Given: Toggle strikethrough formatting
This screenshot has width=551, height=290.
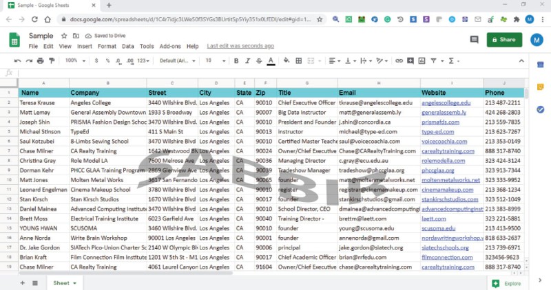Looking at the screenshot, I should (x=259, y=61).
